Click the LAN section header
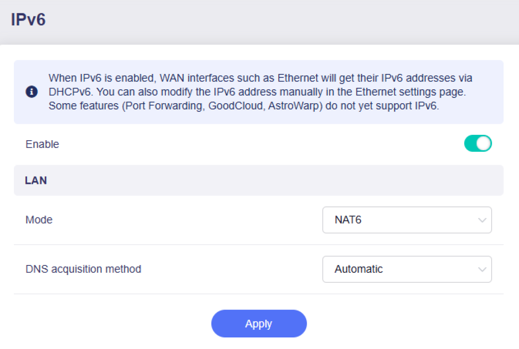The height and width of the screenshot is (349, 519). coord(259,181)
